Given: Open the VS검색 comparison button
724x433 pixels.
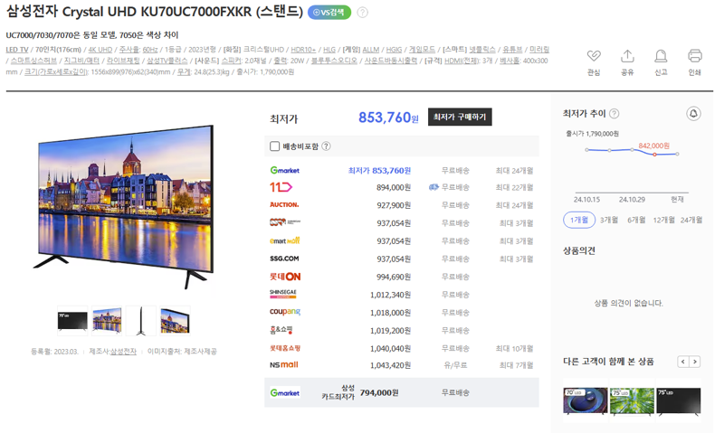Looking at the screenshot, I should [329, 13].
